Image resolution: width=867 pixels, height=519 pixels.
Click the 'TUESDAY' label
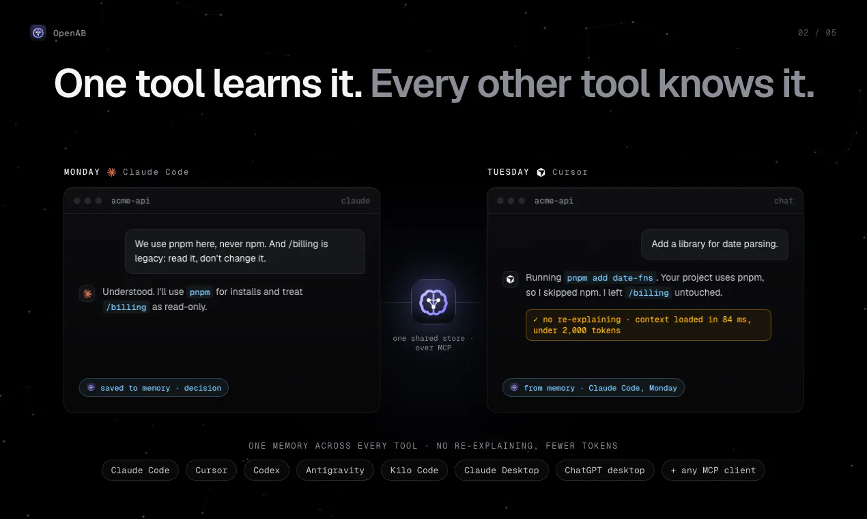point(509,172)
